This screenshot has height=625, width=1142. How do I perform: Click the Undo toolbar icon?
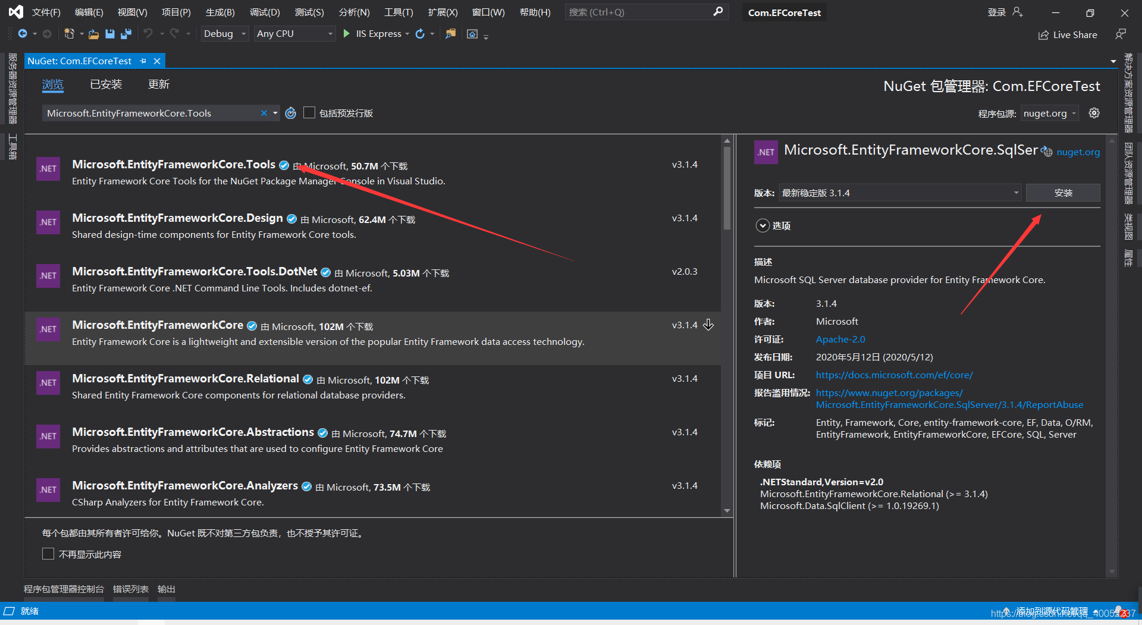coord(148,34)
